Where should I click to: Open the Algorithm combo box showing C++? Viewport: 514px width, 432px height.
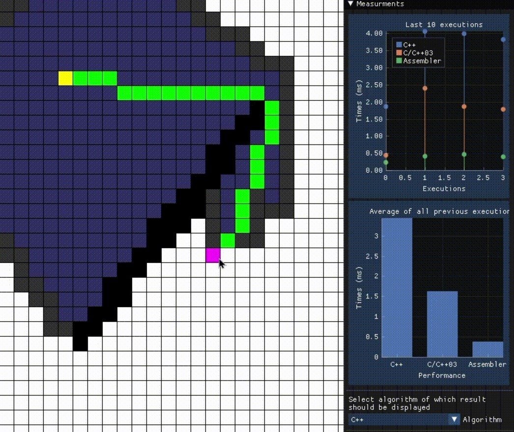404,420
